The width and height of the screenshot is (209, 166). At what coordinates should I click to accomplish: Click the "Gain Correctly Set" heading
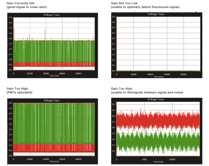(x=19, y=3)
